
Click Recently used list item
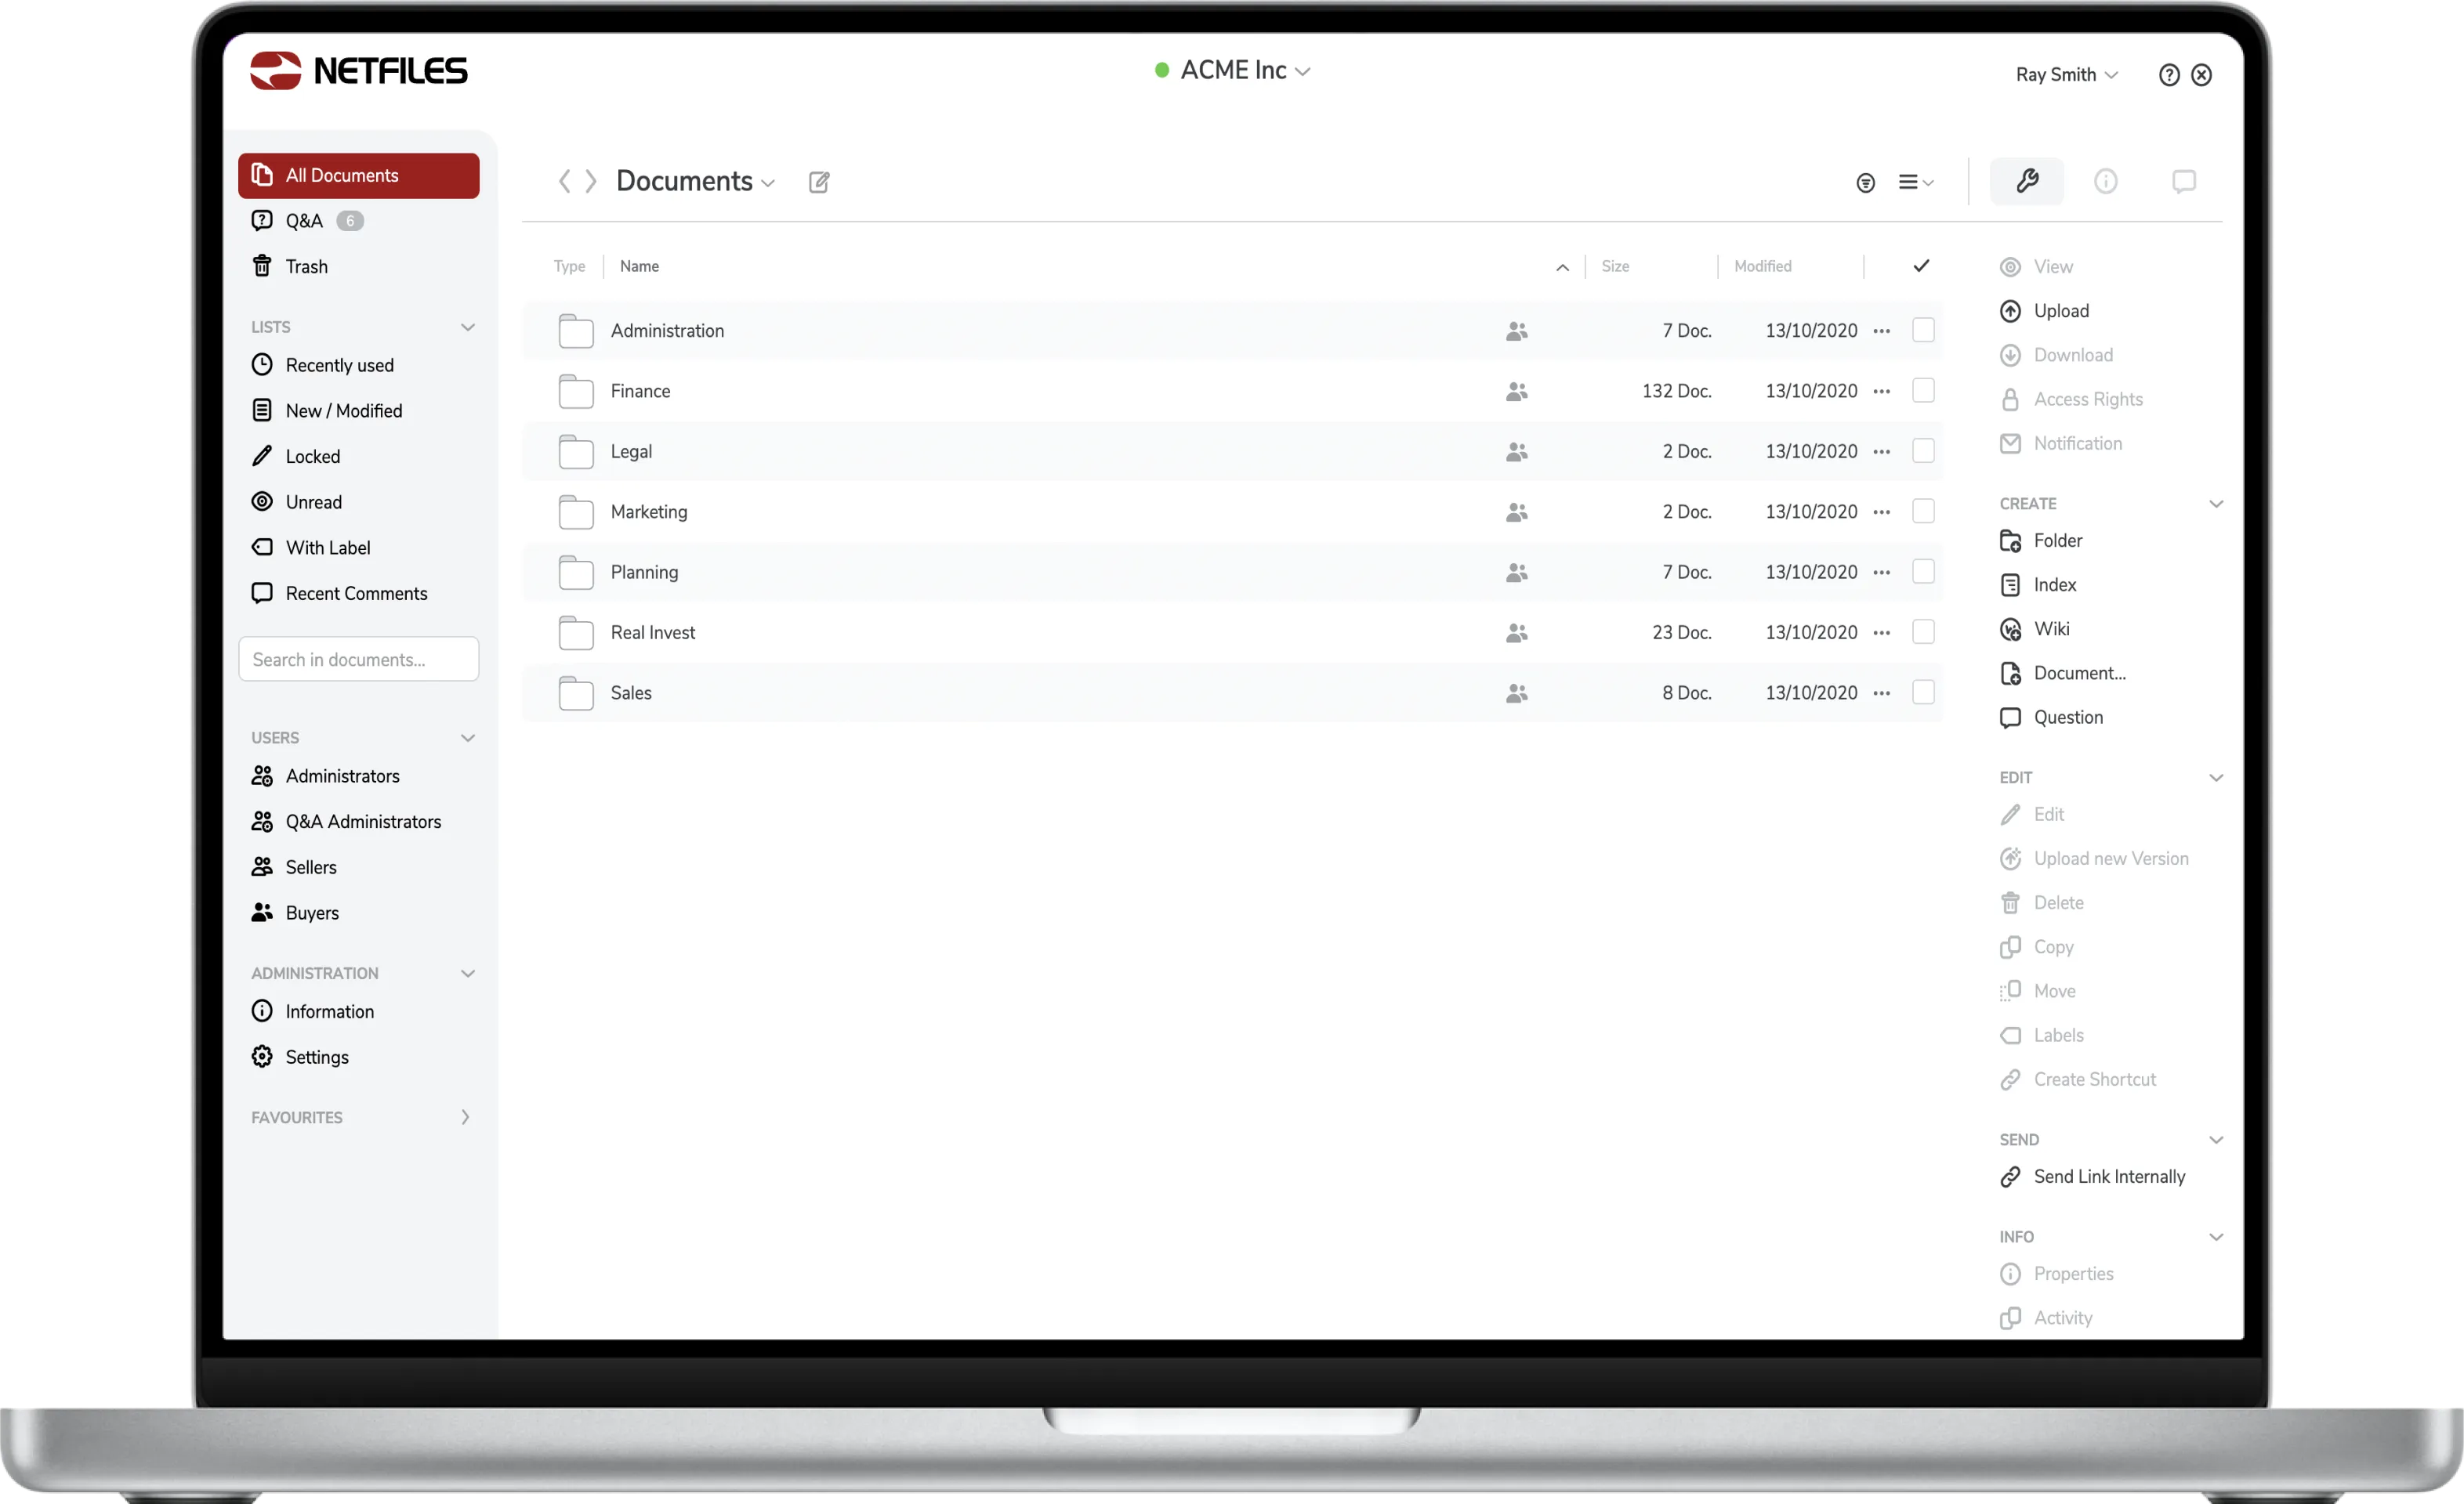[339, 364]
